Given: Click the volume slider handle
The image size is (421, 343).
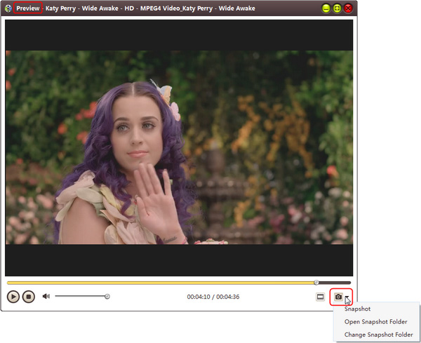Looking at the screenshot, I should [107, 297].
